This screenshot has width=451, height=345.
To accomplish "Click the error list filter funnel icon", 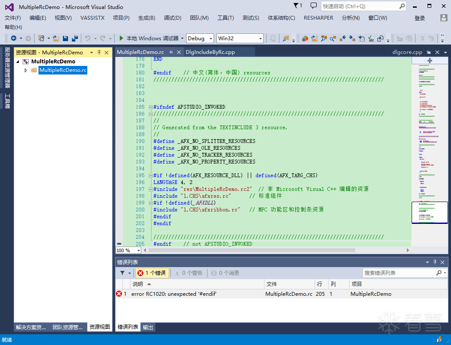I will (122, 273).
